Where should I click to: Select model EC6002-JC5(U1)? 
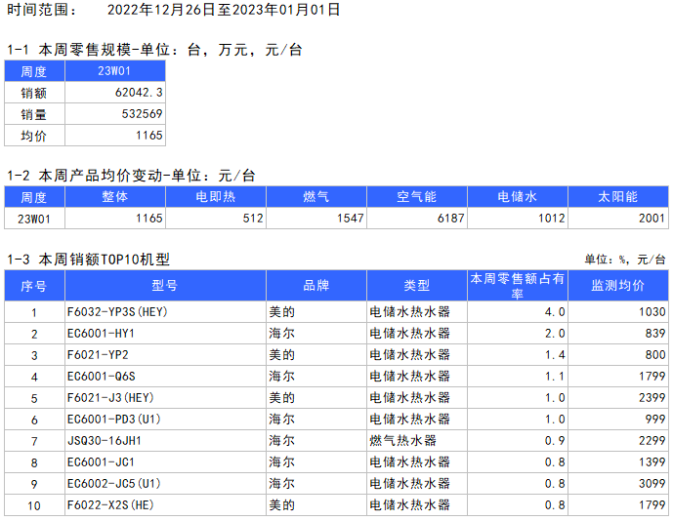click(113, 483)
